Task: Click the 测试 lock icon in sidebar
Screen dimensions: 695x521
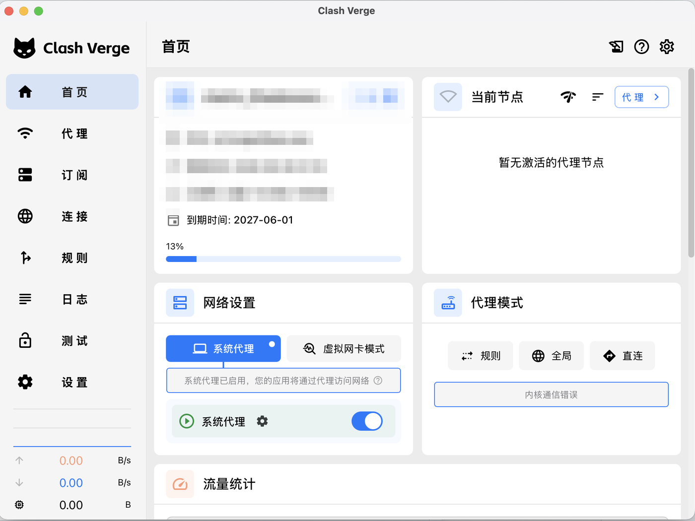Action: pos(25,340)
